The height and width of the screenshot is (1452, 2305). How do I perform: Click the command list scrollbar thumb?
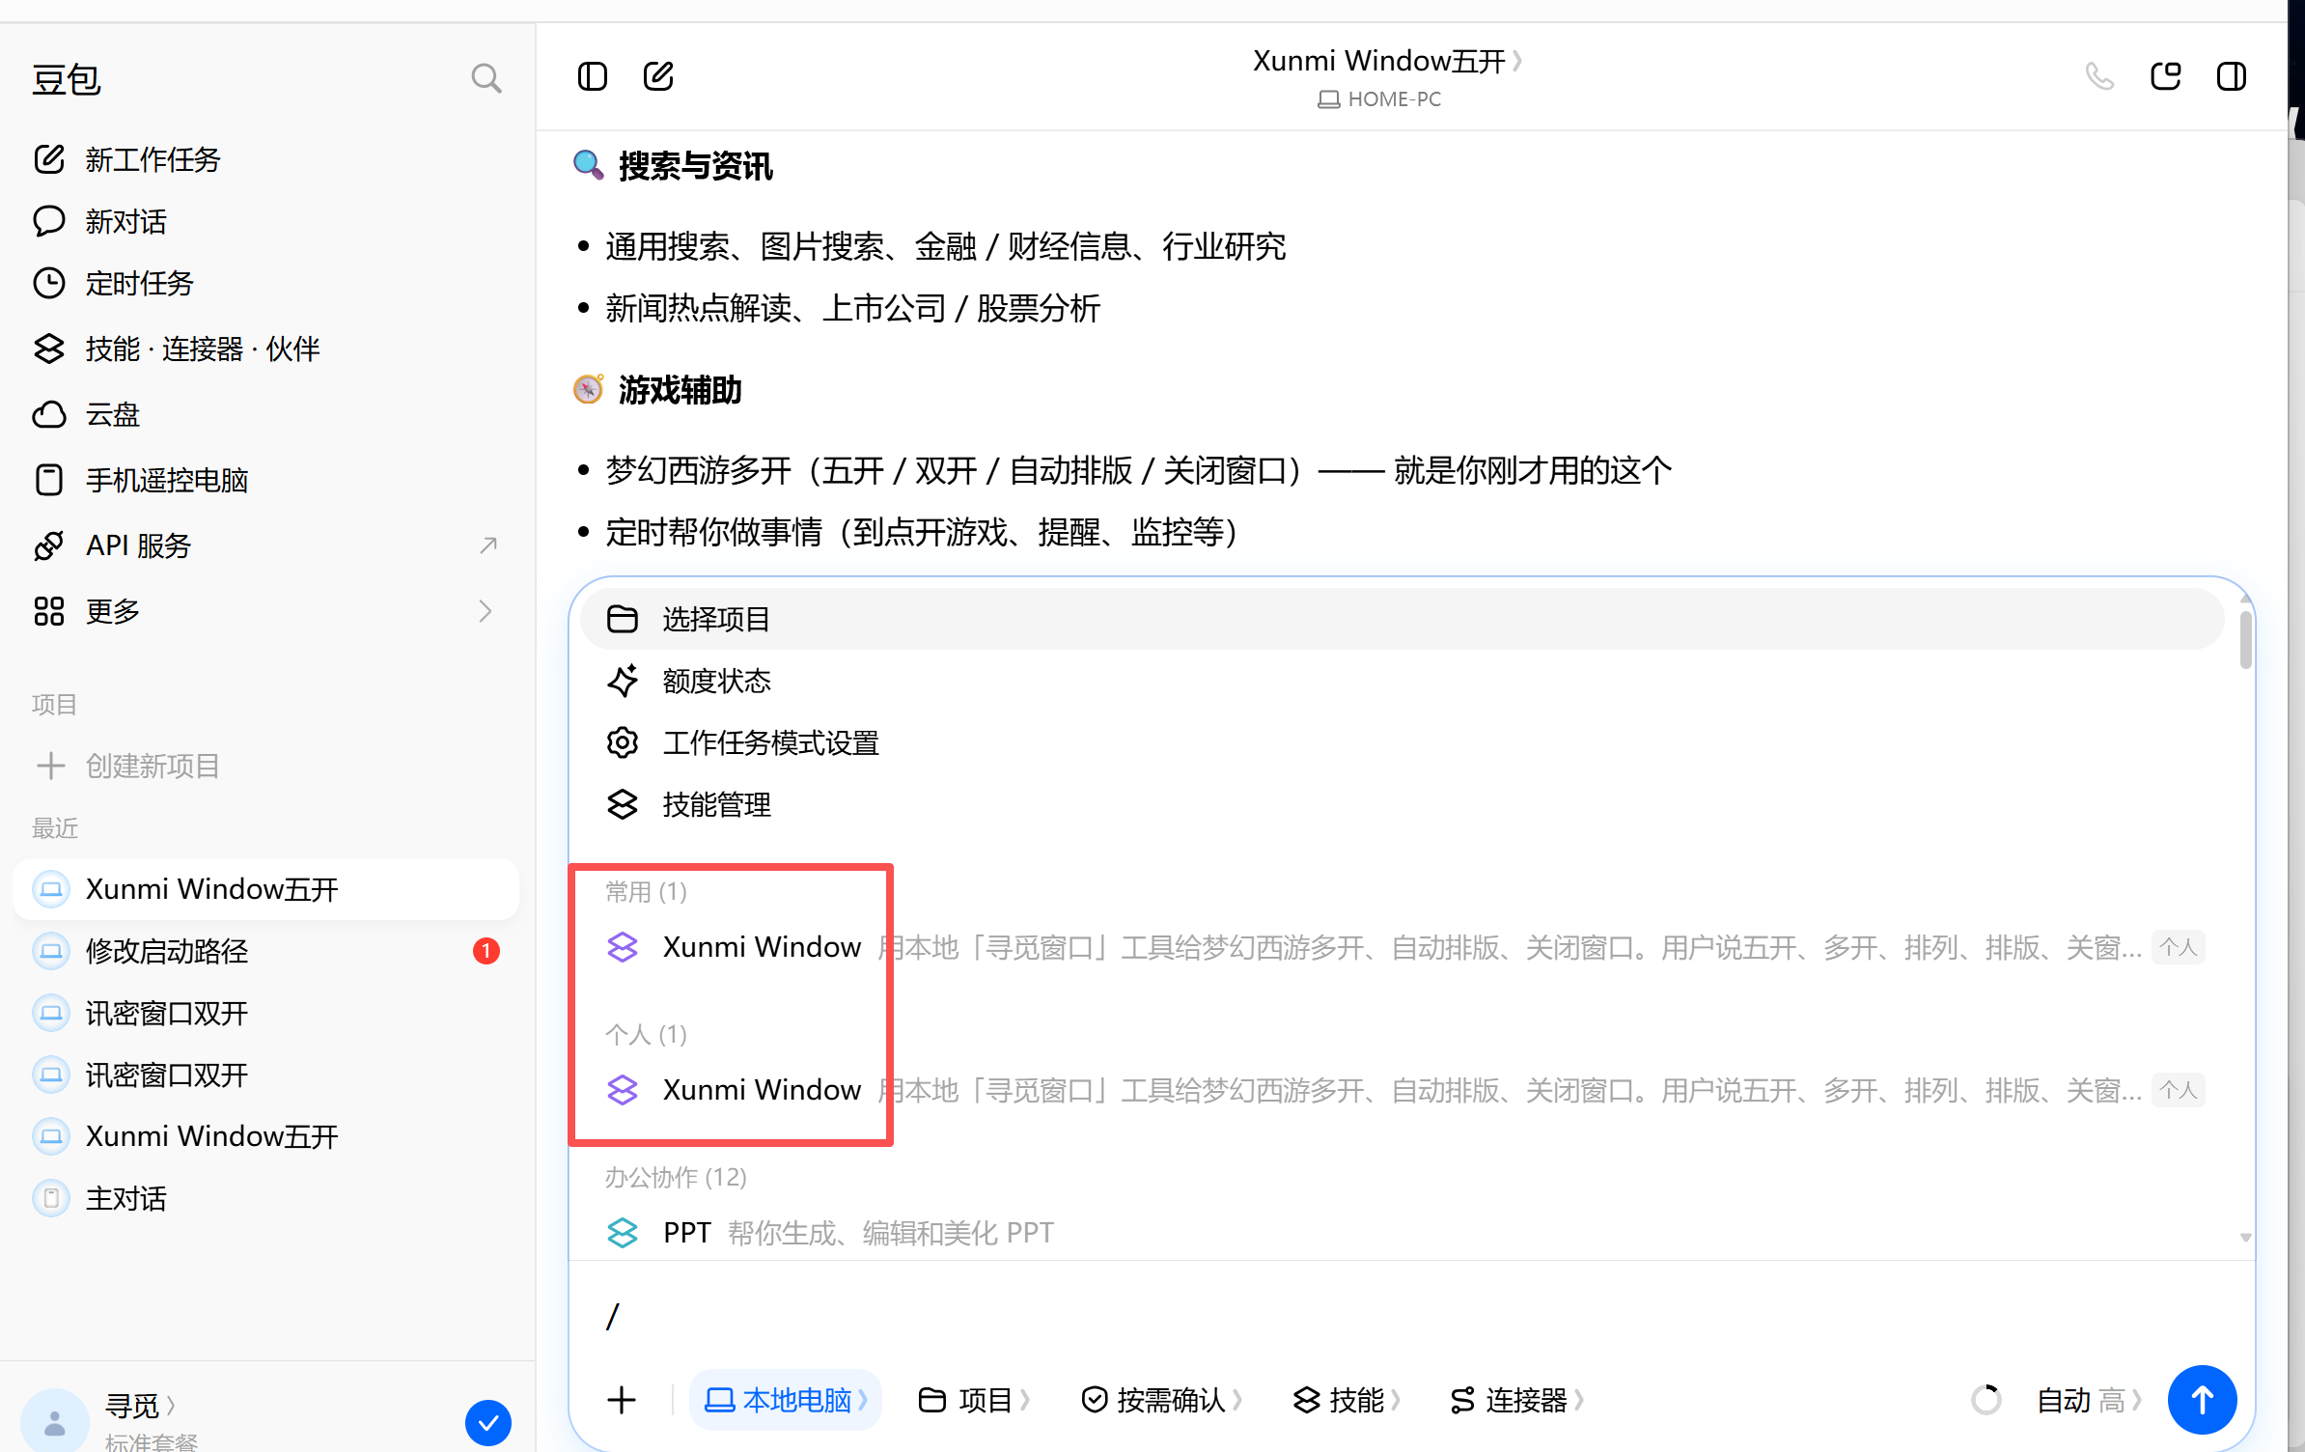[x=2245, y=640]
